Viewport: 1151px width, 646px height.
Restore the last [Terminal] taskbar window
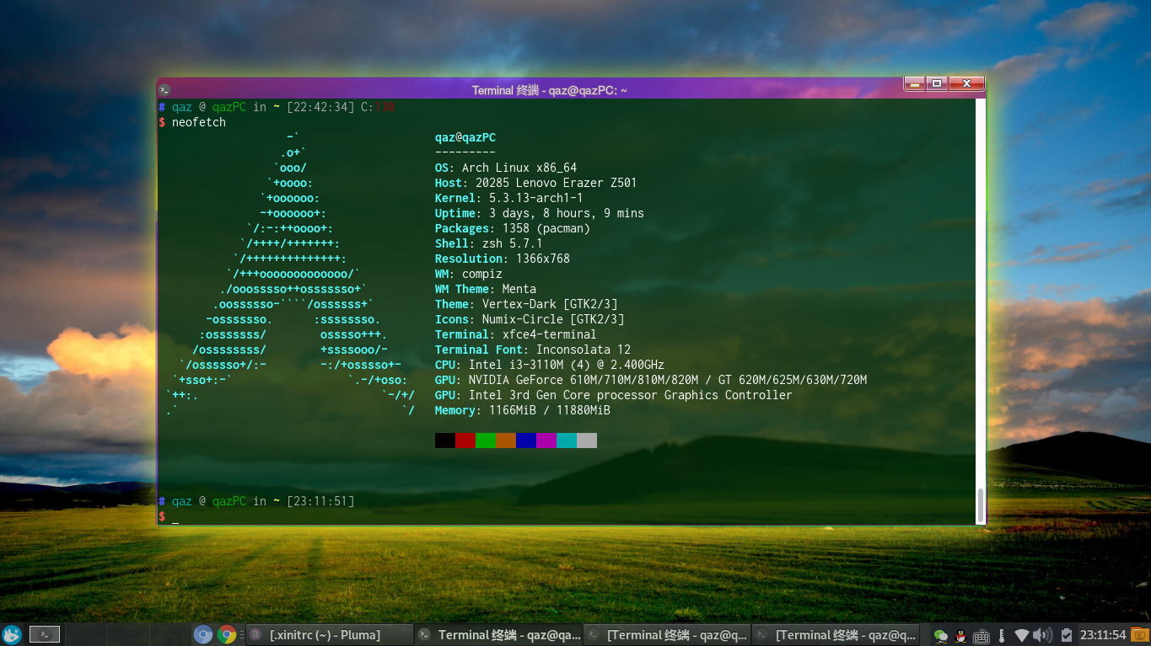tap(836, 635)
